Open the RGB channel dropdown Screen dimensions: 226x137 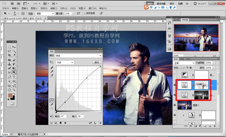[x=65, y=62]
